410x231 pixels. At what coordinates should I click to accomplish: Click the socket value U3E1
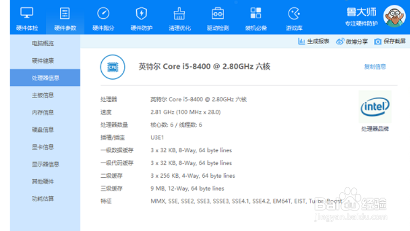click(157, 137)
